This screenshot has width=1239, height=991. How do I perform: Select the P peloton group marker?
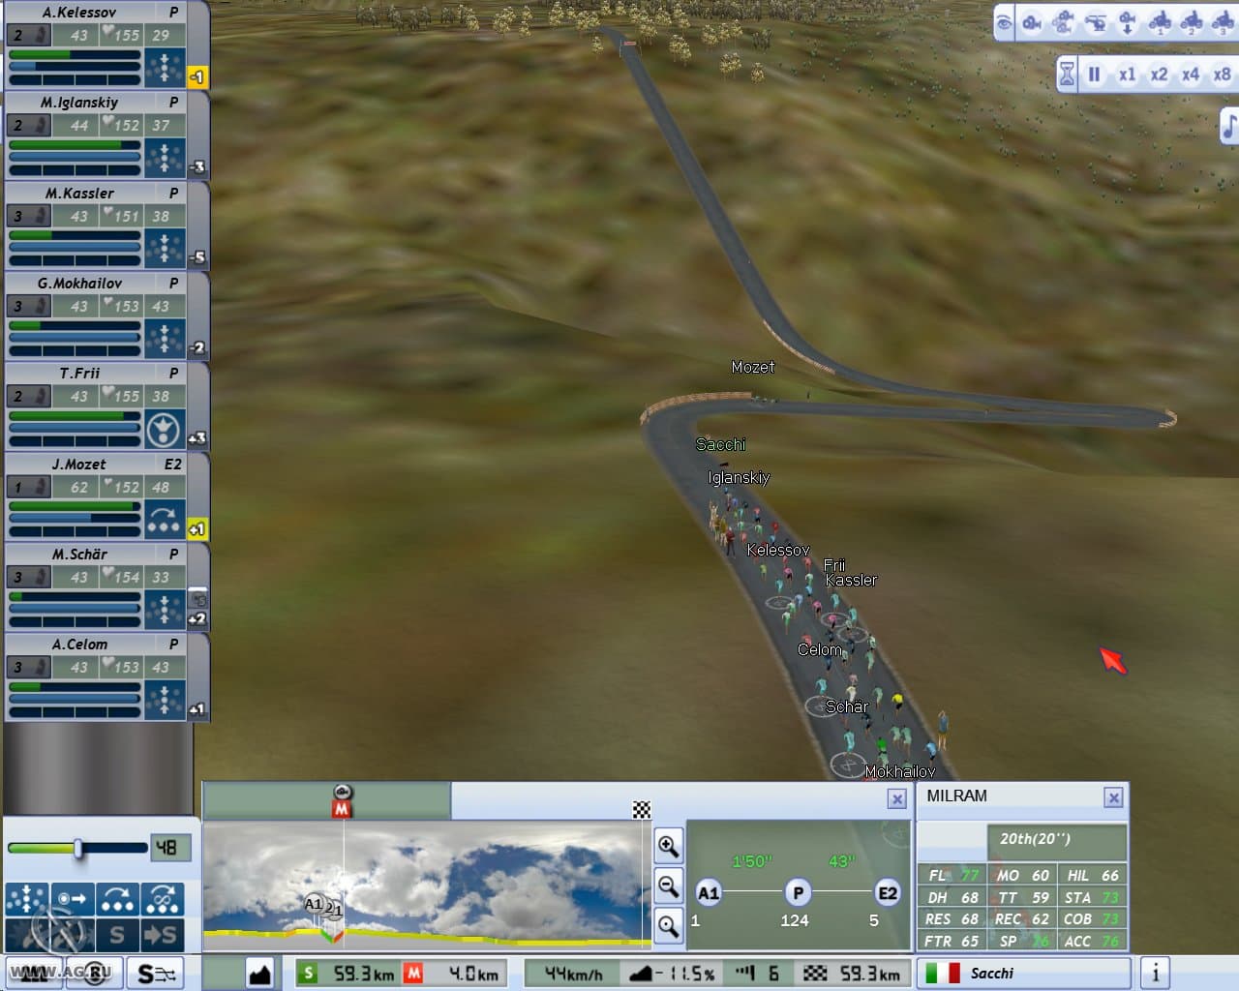click(798, 892)
